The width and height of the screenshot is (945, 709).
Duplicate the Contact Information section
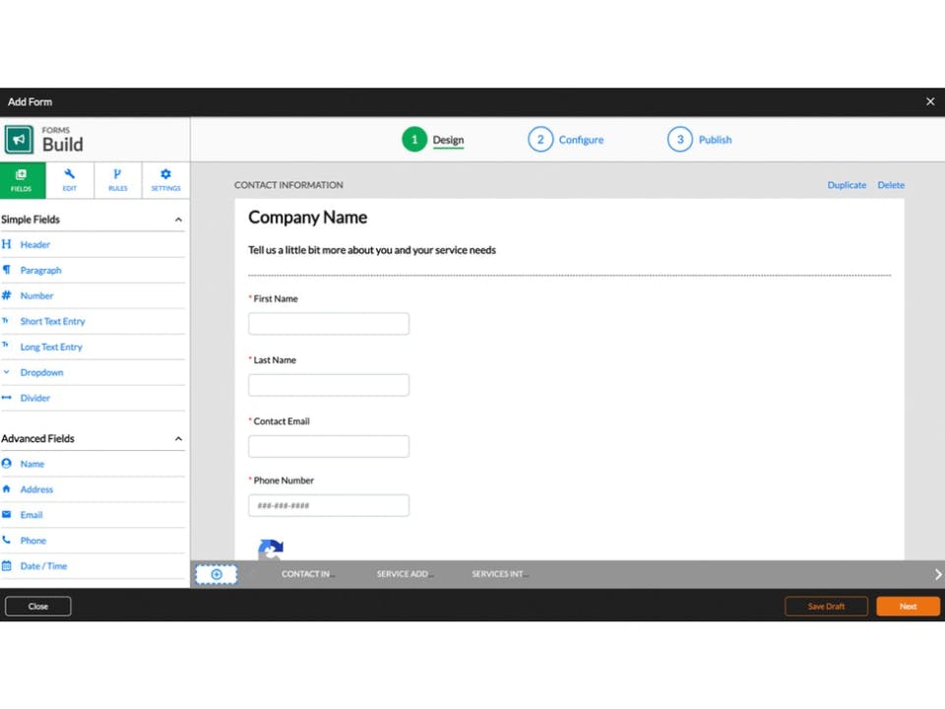[846, 185]
